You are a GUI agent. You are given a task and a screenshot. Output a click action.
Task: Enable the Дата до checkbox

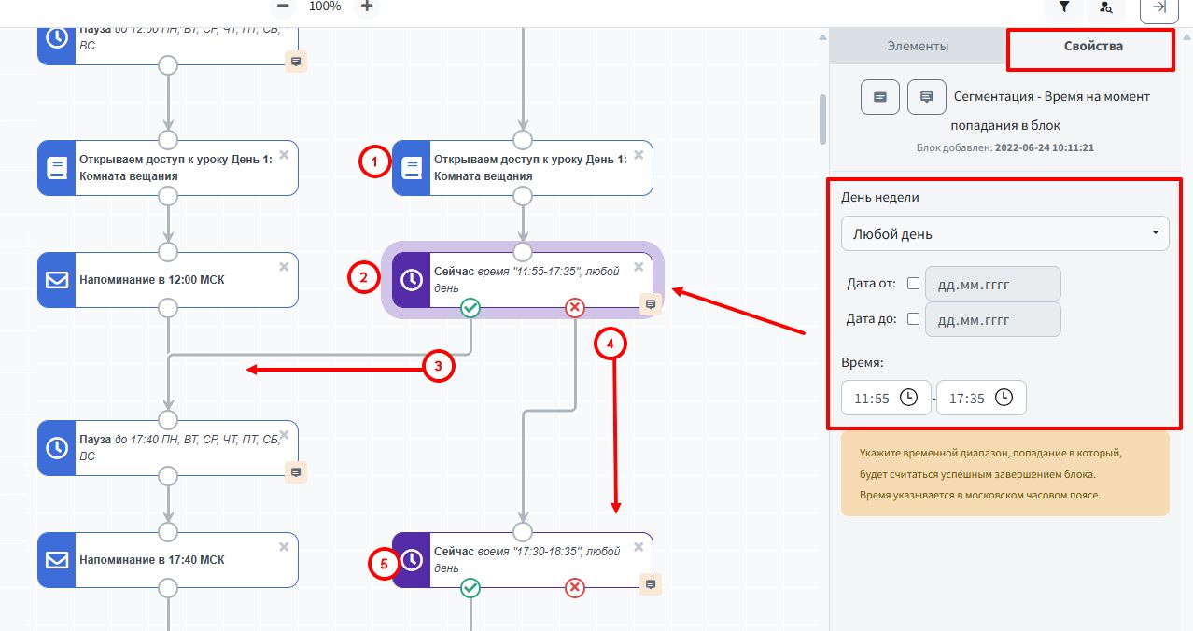tap(913, 318)
